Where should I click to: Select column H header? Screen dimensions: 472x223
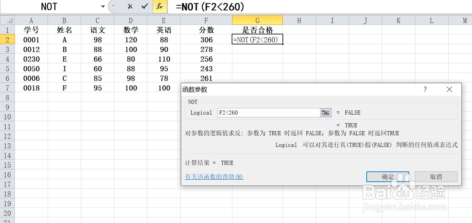[x=299, y=20]
